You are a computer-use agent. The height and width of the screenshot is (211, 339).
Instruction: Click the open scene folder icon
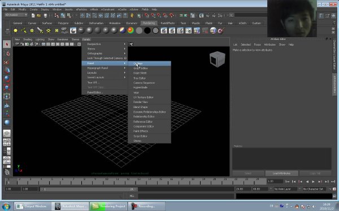click(x=39, y=16)
